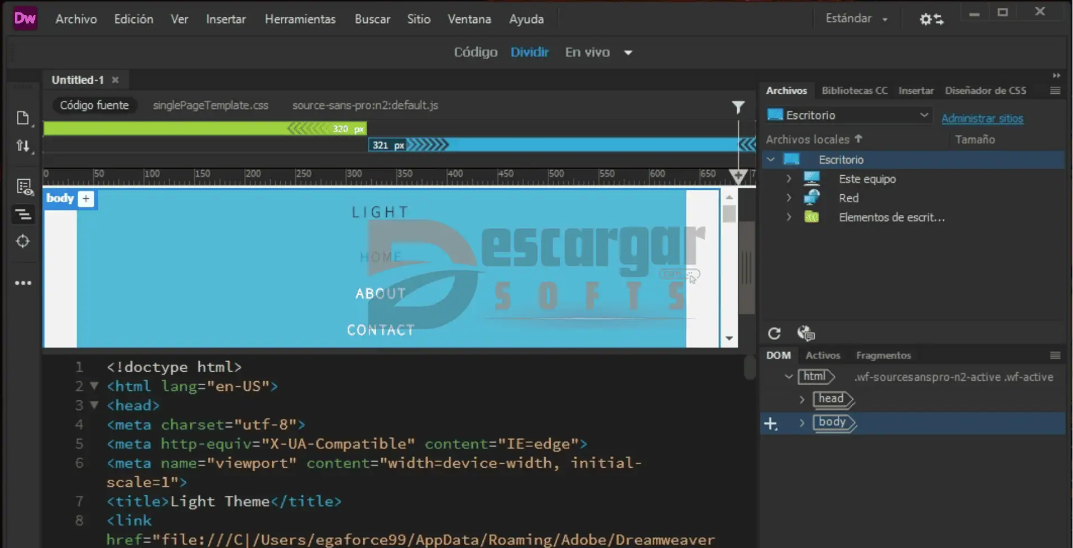
Task: Open the Herramientas menu
Action: [x=300, y=19]
